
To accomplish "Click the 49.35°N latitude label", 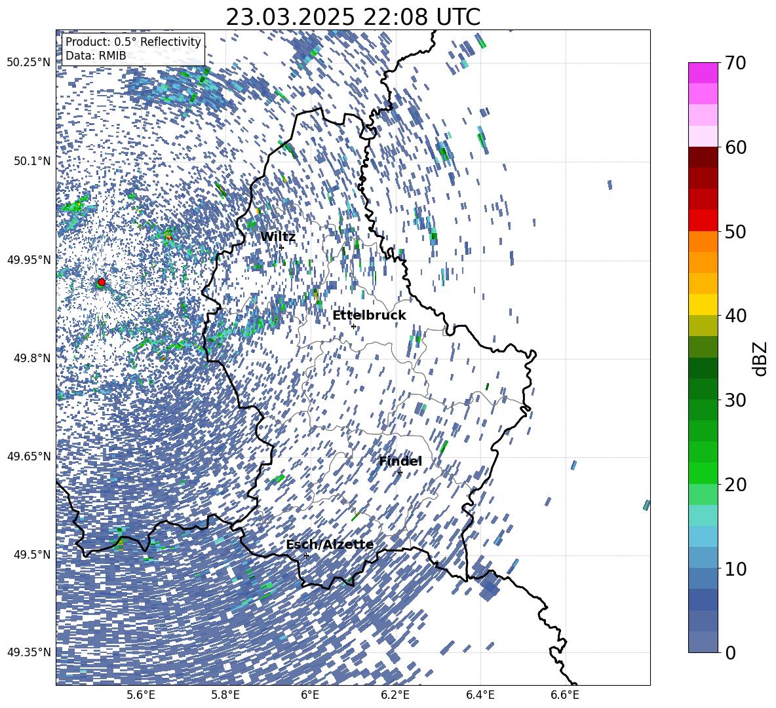I will 29,652.
